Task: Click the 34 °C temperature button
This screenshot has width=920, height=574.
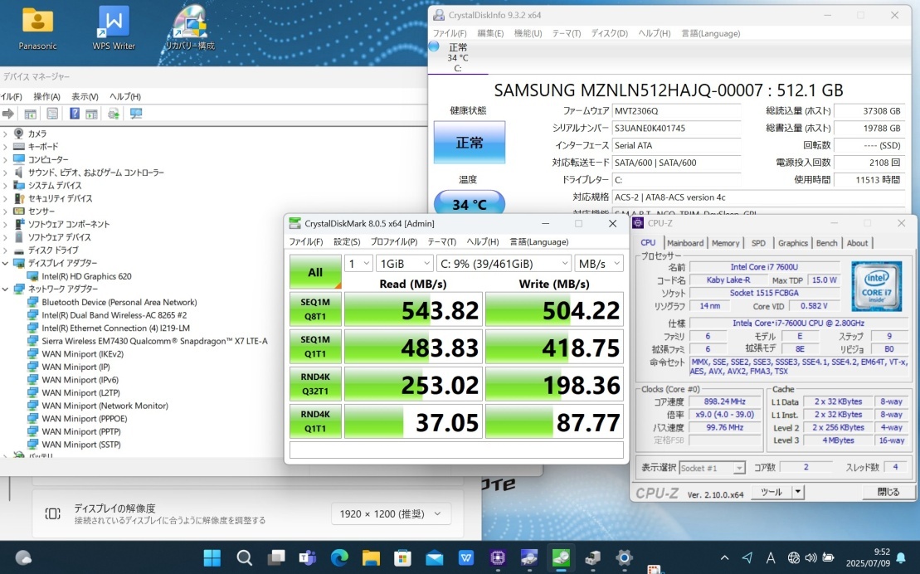Action: tap(470, 202)
